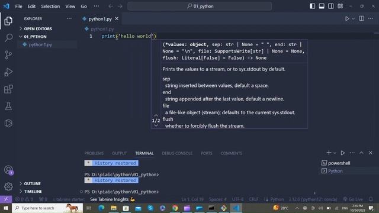Switch to the Debug Console tab
This screenshot has width=379, height=213.
tap(177, 153)
